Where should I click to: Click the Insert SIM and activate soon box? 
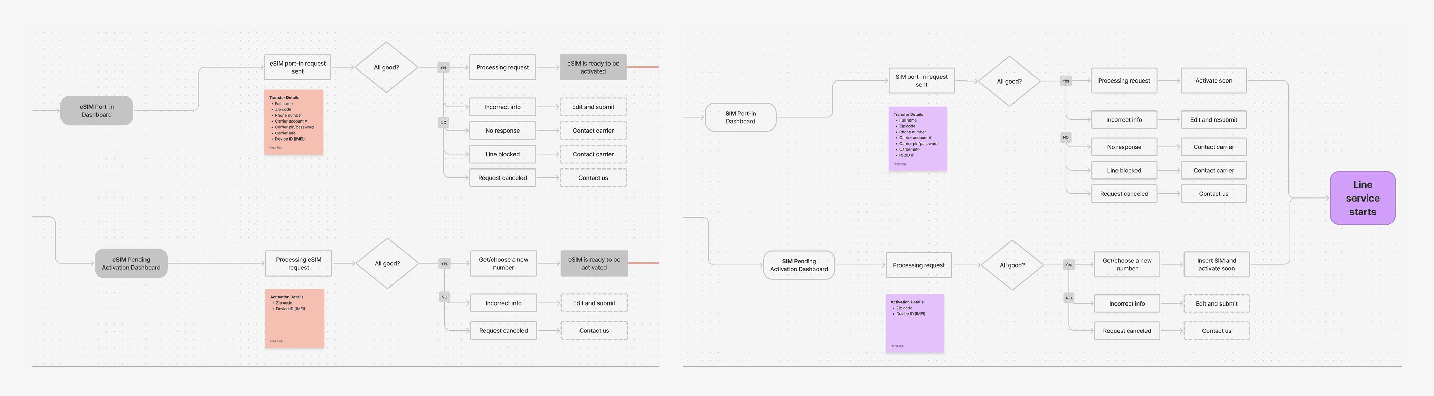click(1216, 264)
